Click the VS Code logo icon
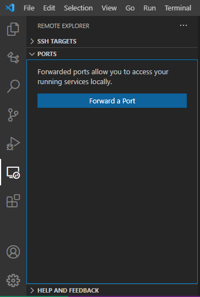 (10, 8)
